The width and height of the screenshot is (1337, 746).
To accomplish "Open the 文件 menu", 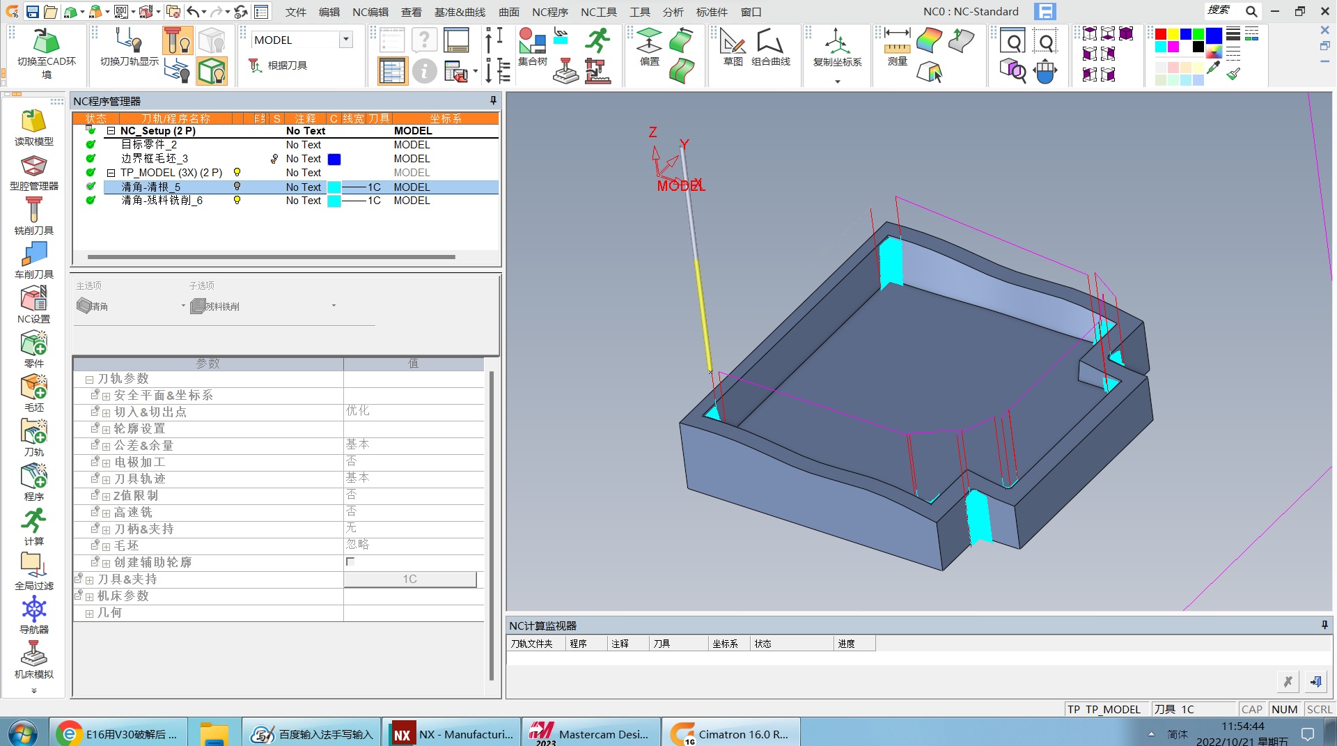I will (x=296, y=12).
